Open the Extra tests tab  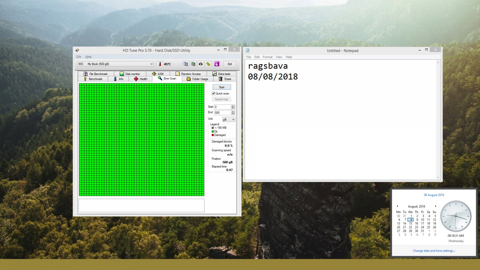coord(221,74)
